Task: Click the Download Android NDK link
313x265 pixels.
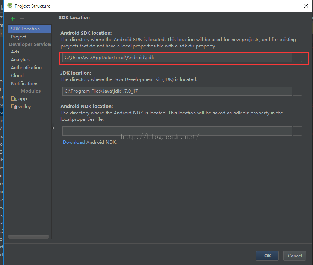Action: tap(74, 142)
